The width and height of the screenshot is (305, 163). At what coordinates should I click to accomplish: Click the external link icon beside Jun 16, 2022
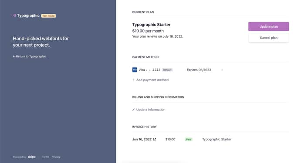pyautogui.click(x=154, y=139)
